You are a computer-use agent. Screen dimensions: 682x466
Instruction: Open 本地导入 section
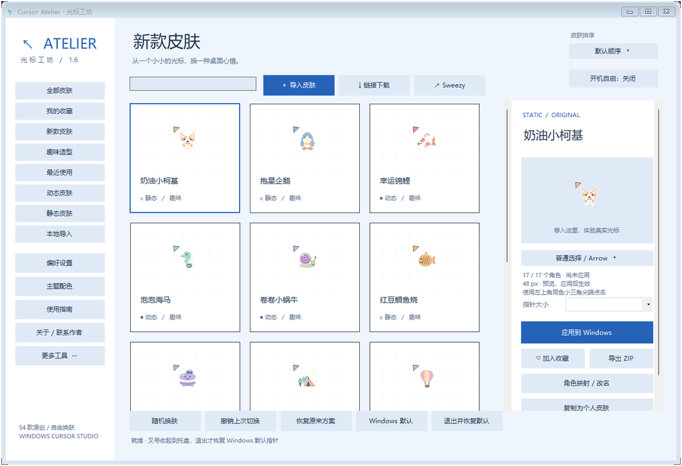point(60,233)
